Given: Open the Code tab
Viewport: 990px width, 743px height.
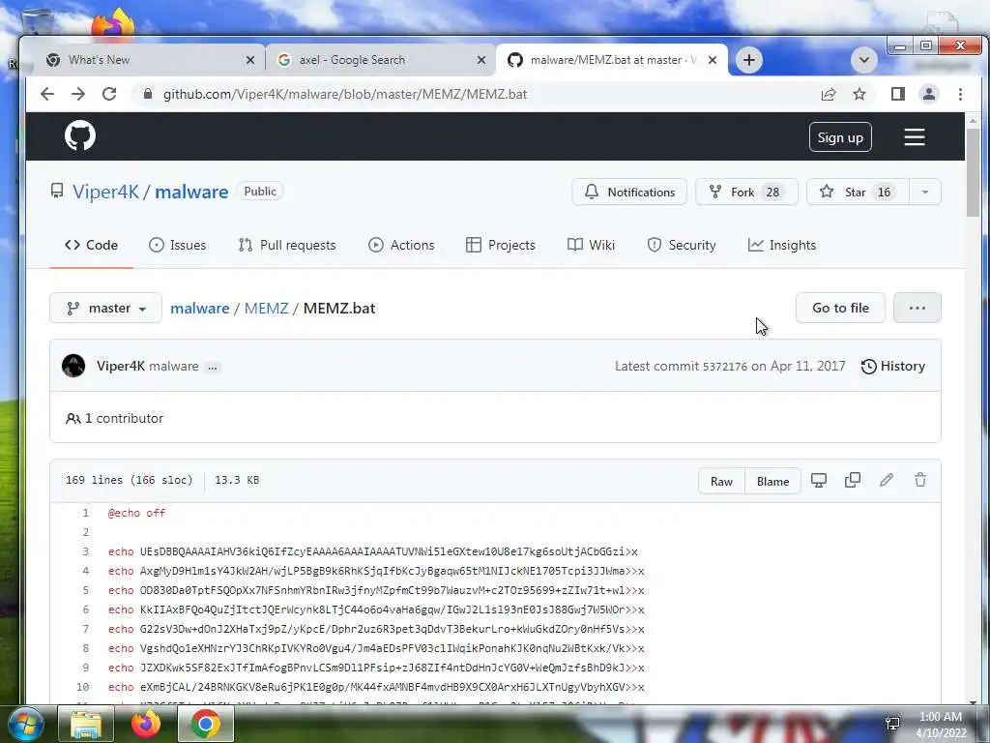Looking at the screenshot, I should click(91, 245).
